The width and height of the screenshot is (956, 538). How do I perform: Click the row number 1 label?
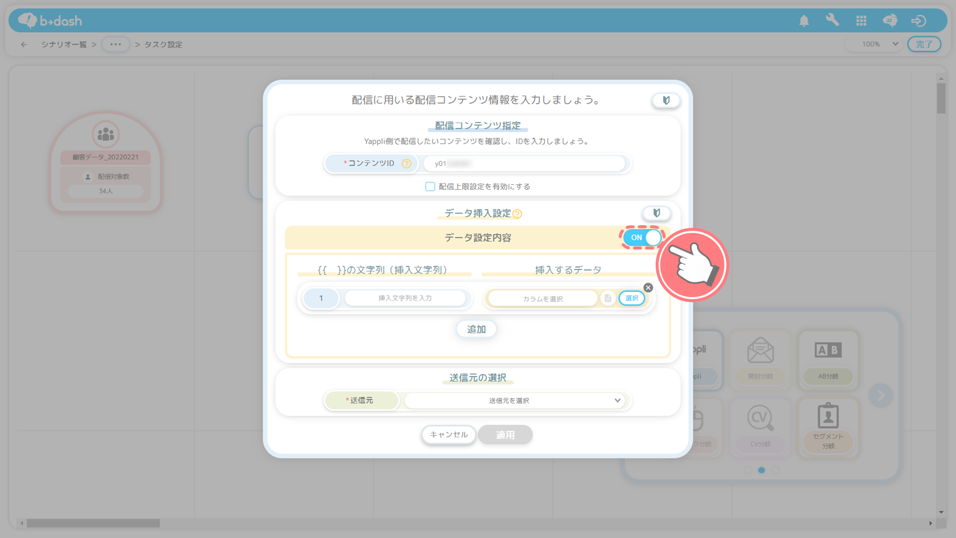pos(321,298)
